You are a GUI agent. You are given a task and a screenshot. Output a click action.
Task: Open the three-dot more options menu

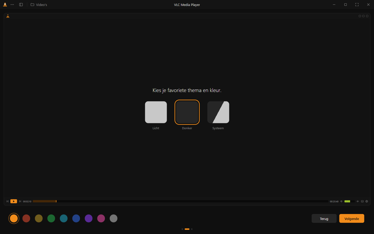coord(12,5)
